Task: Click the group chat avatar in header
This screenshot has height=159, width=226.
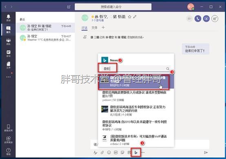Action: (x=85, y=18)
